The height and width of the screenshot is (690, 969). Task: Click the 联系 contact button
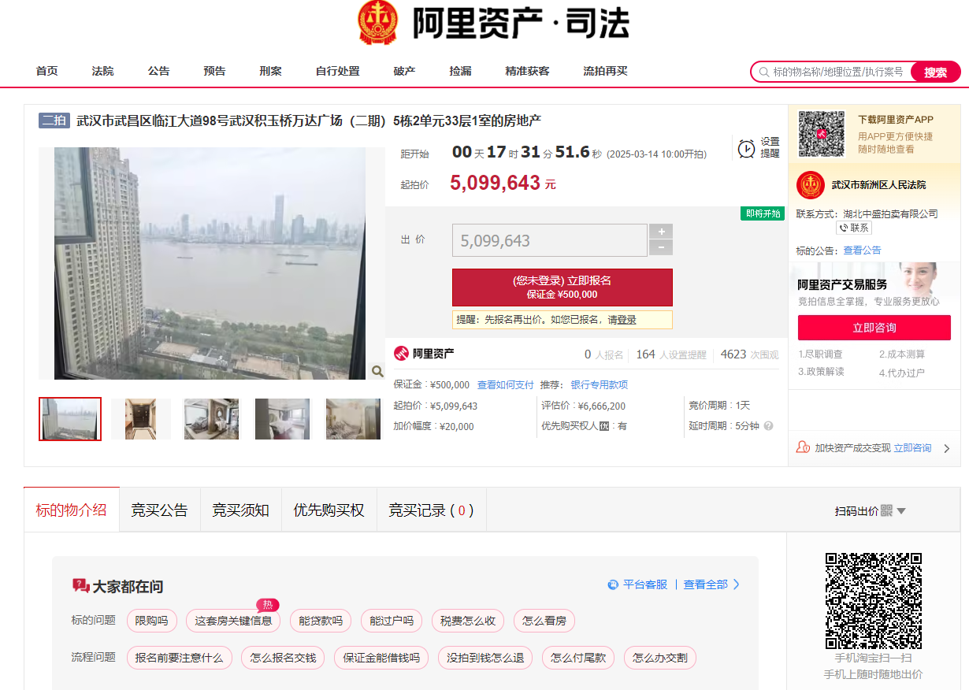click(854, 228)
